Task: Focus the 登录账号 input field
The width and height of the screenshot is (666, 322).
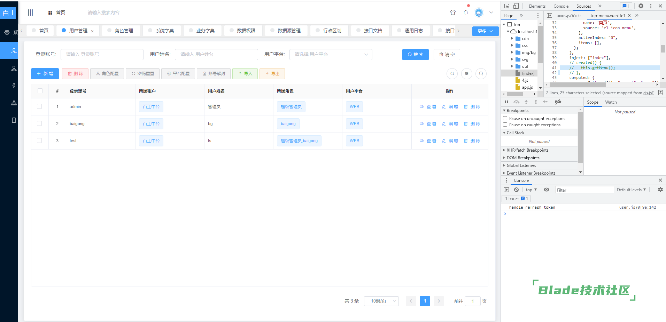Action: point(102,55)
